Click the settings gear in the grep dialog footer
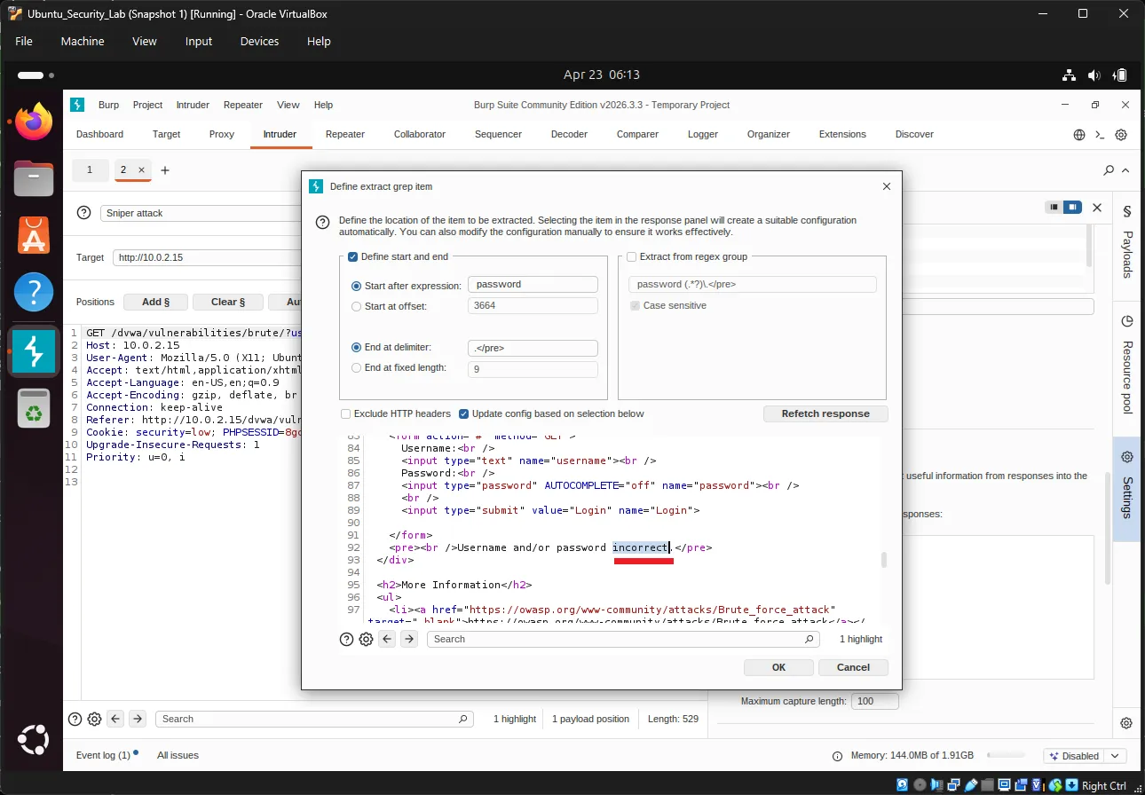1145x795 pixels. (366, 639)
